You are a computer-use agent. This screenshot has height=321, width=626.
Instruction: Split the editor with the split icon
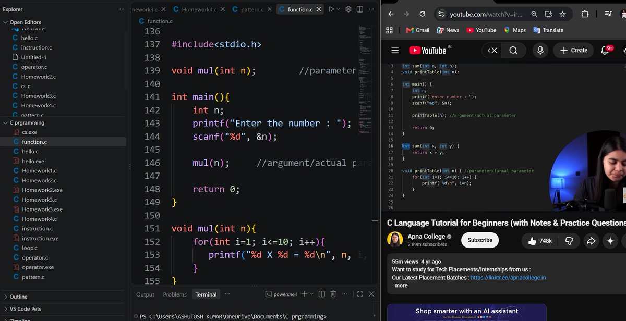tap(360, 9)
